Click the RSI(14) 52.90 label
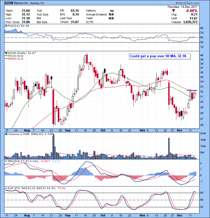210x218 pixels. click(x=19, y=26)
